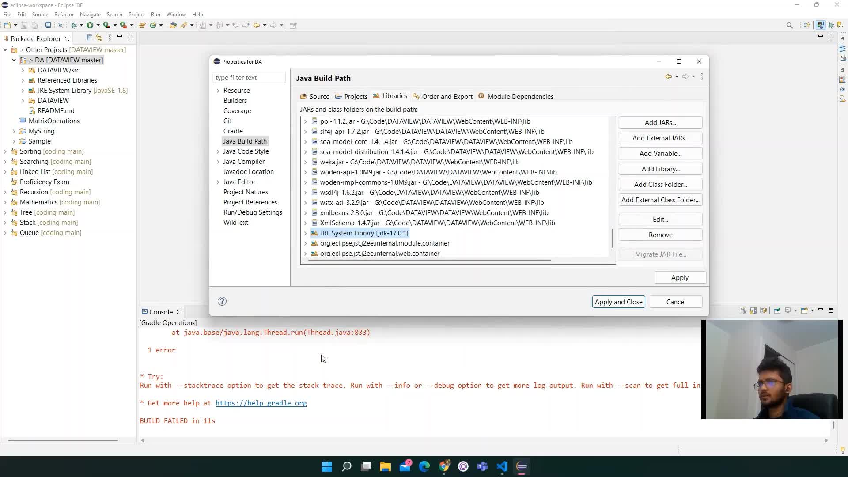This screenshot has width=848, height=477.
Task: Pin the Console view
Action: pyautogui.click(x=777, y=310)
